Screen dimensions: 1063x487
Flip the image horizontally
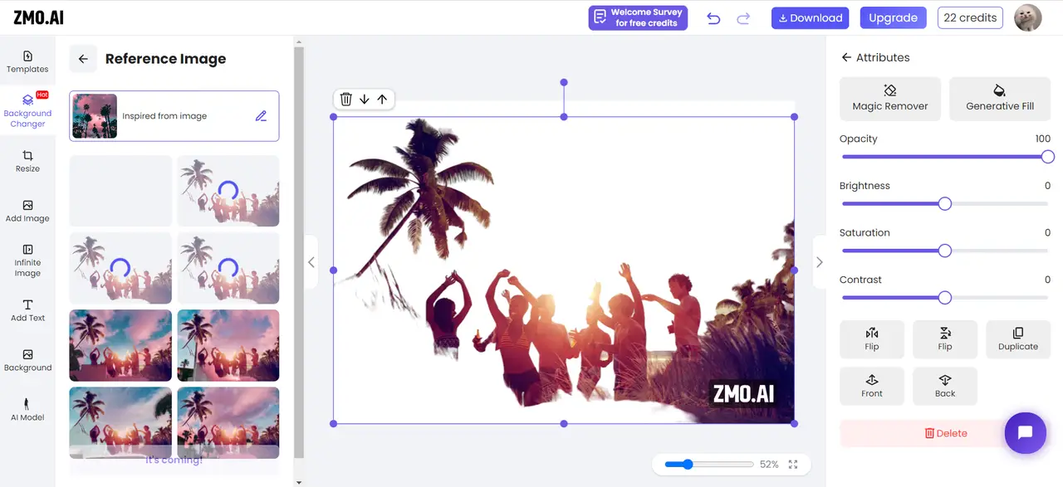click(872, 338)
